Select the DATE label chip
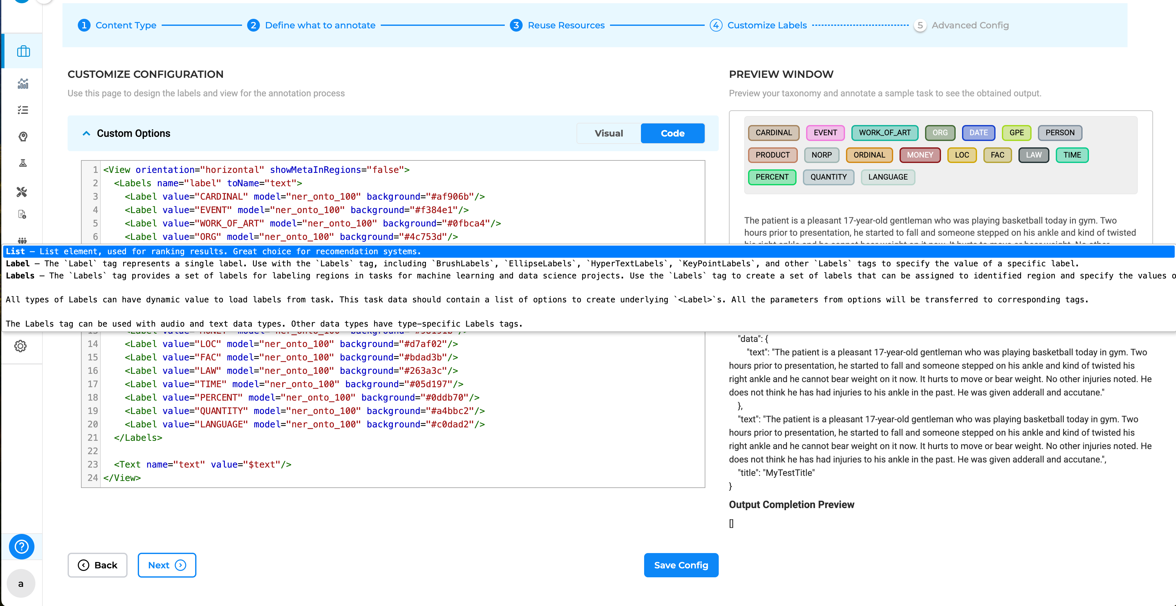This screenshot has width=1176, height=606. click(978, 133)
